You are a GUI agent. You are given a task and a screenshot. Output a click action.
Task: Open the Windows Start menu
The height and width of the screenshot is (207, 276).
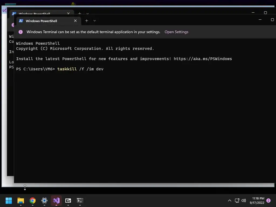click(x=9, y=201)
